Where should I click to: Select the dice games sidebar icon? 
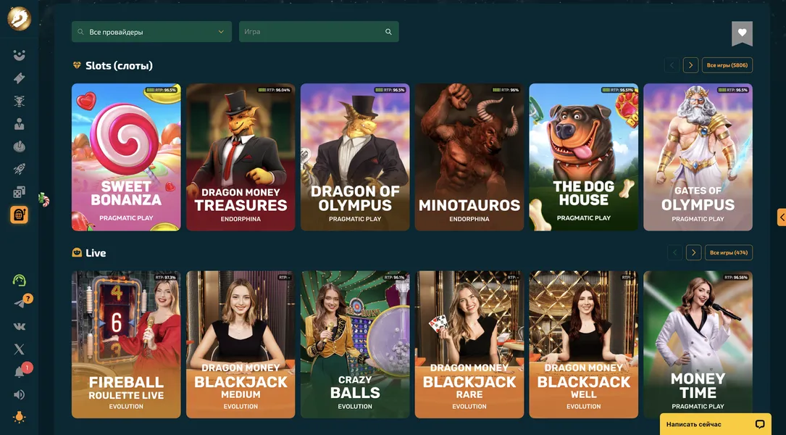(19, 192)
